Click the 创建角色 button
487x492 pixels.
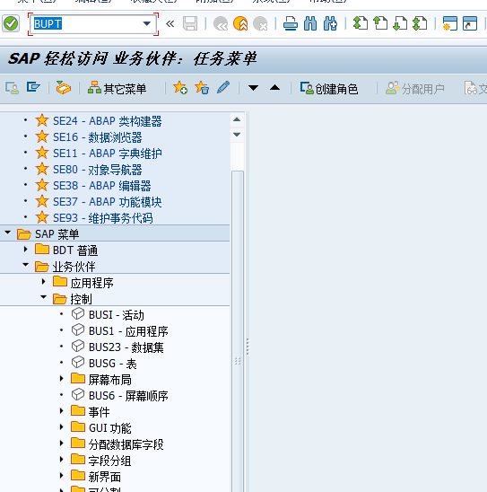coord(329,89)
